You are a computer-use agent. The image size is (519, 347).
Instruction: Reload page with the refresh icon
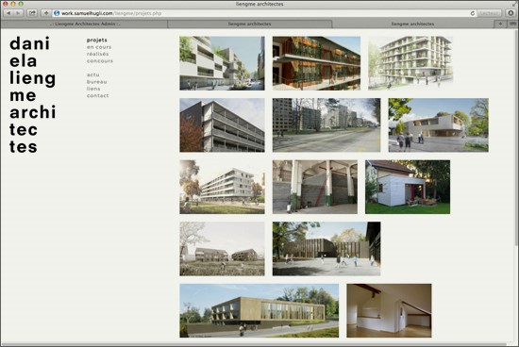click(473, 13)
